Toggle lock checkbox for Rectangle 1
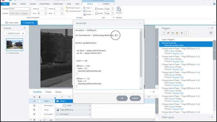The width and height of the screenshot is (217, 122). click(39, 114)
